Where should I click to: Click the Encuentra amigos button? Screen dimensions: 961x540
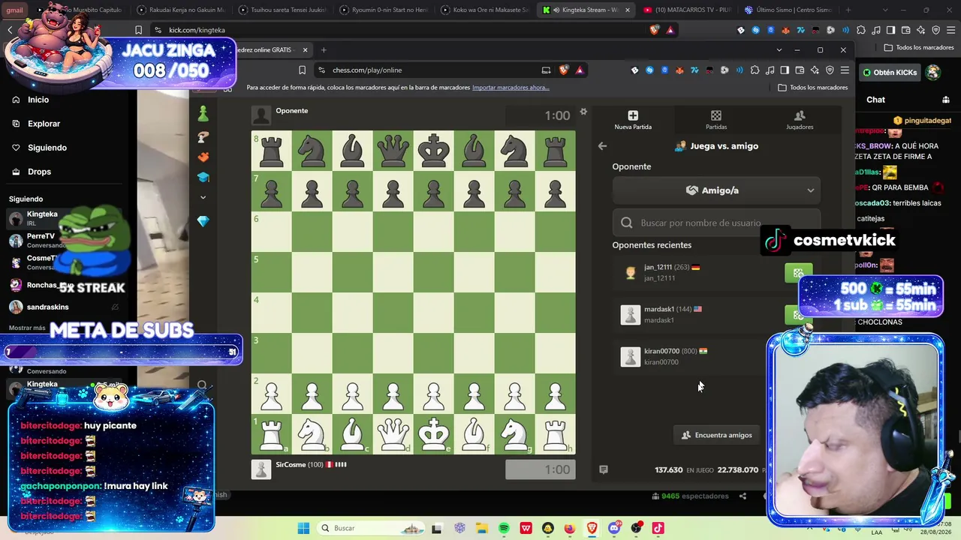tap(716, 435)
